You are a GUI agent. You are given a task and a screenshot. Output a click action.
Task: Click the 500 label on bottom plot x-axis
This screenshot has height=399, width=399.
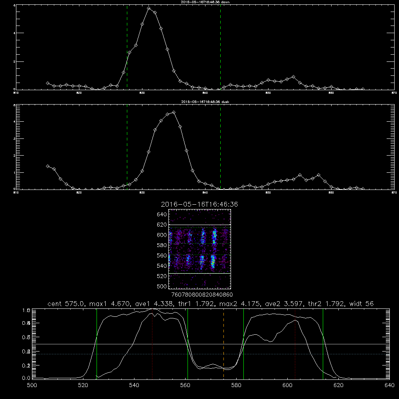(x=32, y=385)
